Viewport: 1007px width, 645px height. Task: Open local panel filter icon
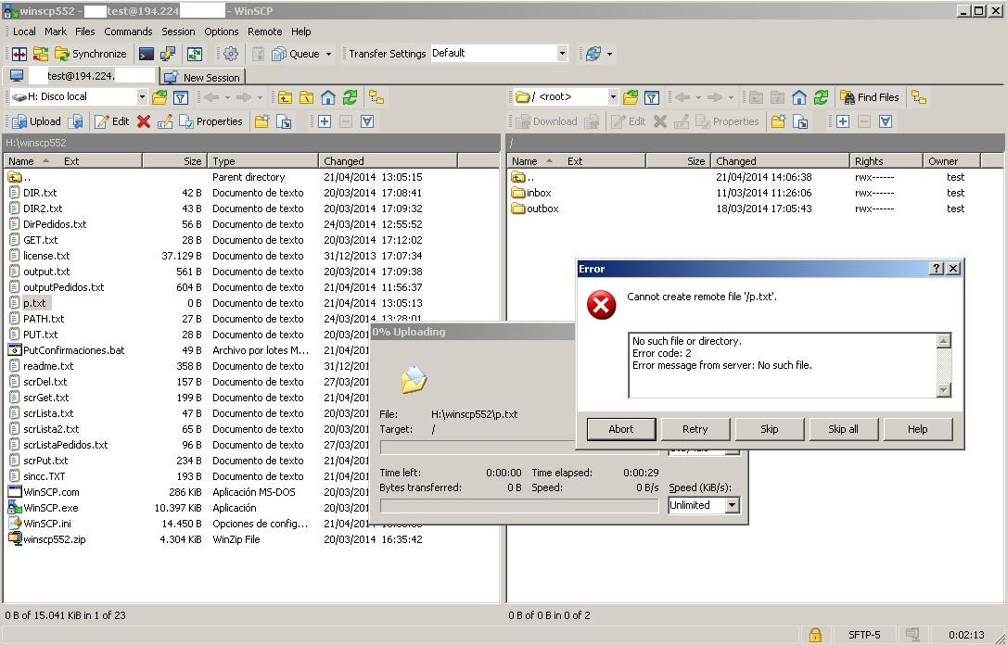tap(182, 97)
